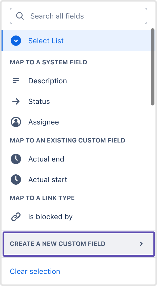Pick the Assignee field option
Screen dimensions: 157x286
tap(76, 122)
